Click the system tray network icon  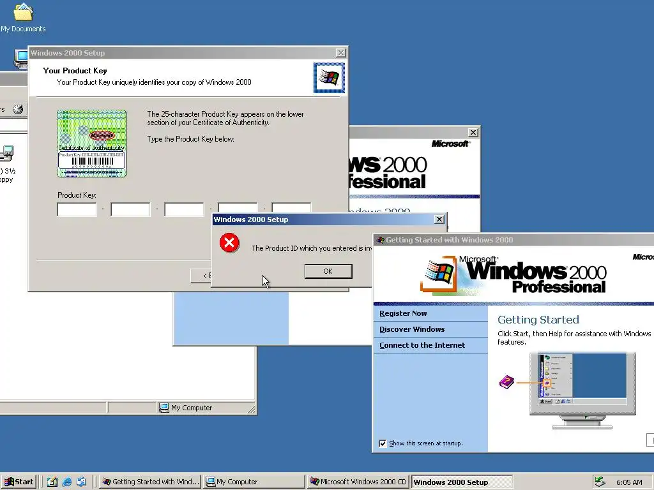[x=600, y=482]
